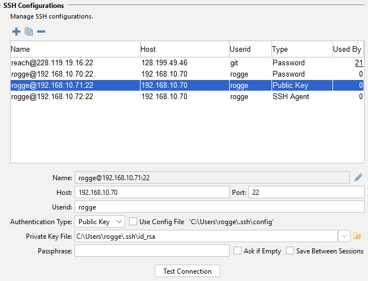
Task: Click into the Passphrase field
Action: pos(152,251)
